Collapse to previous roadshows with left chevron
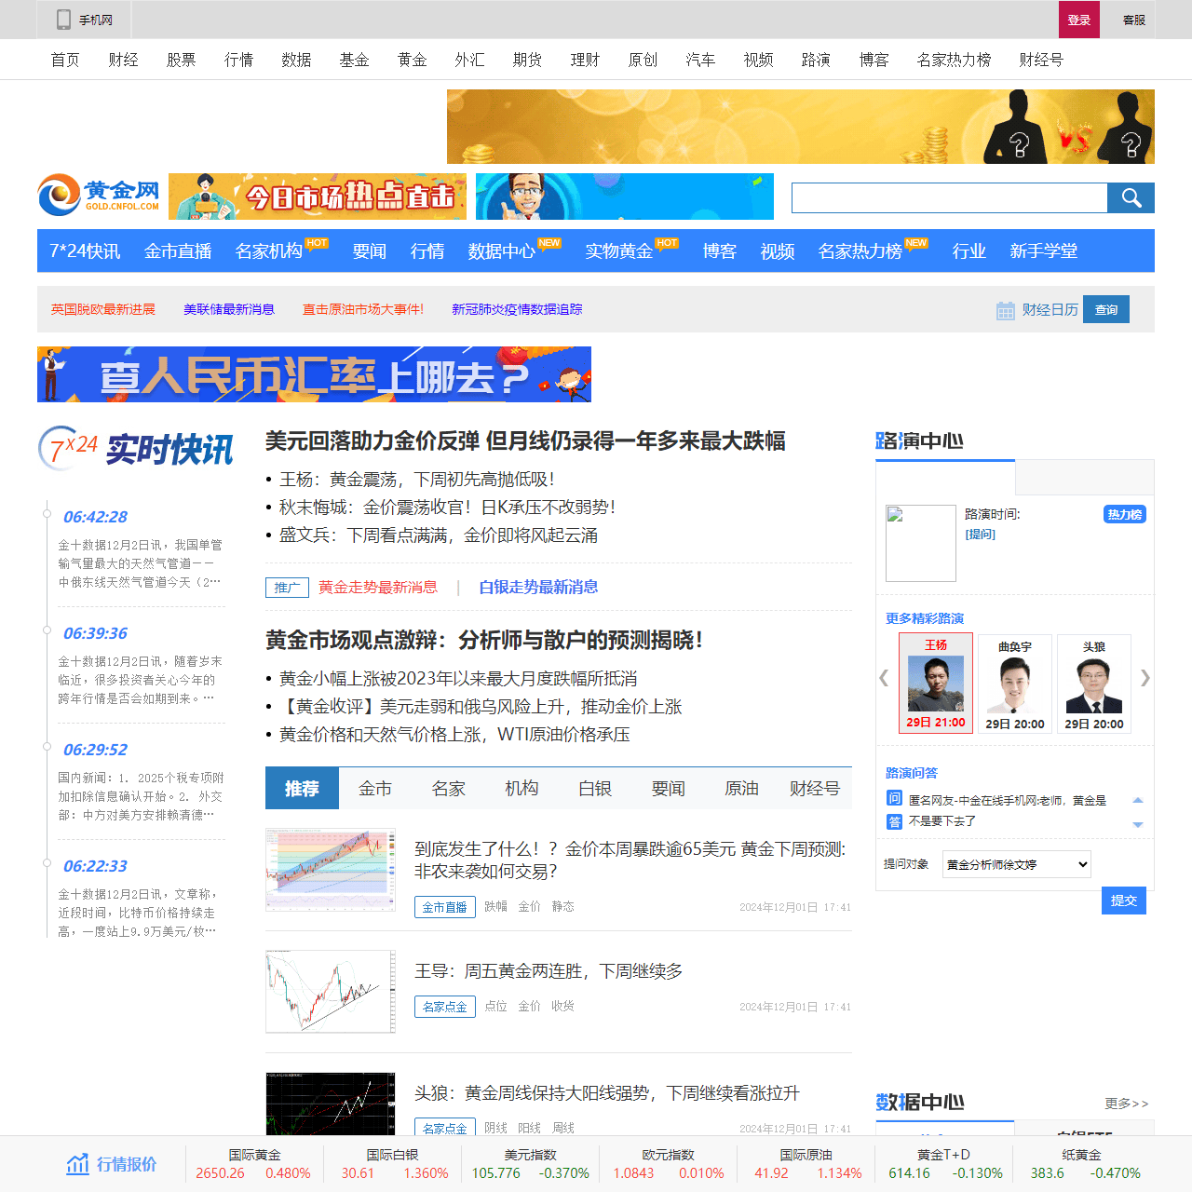This screenshot has width=1192, height=1192. point(883,678)
